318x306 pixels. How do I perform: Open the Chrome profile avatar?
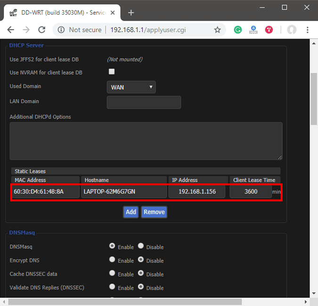[292, 30]
